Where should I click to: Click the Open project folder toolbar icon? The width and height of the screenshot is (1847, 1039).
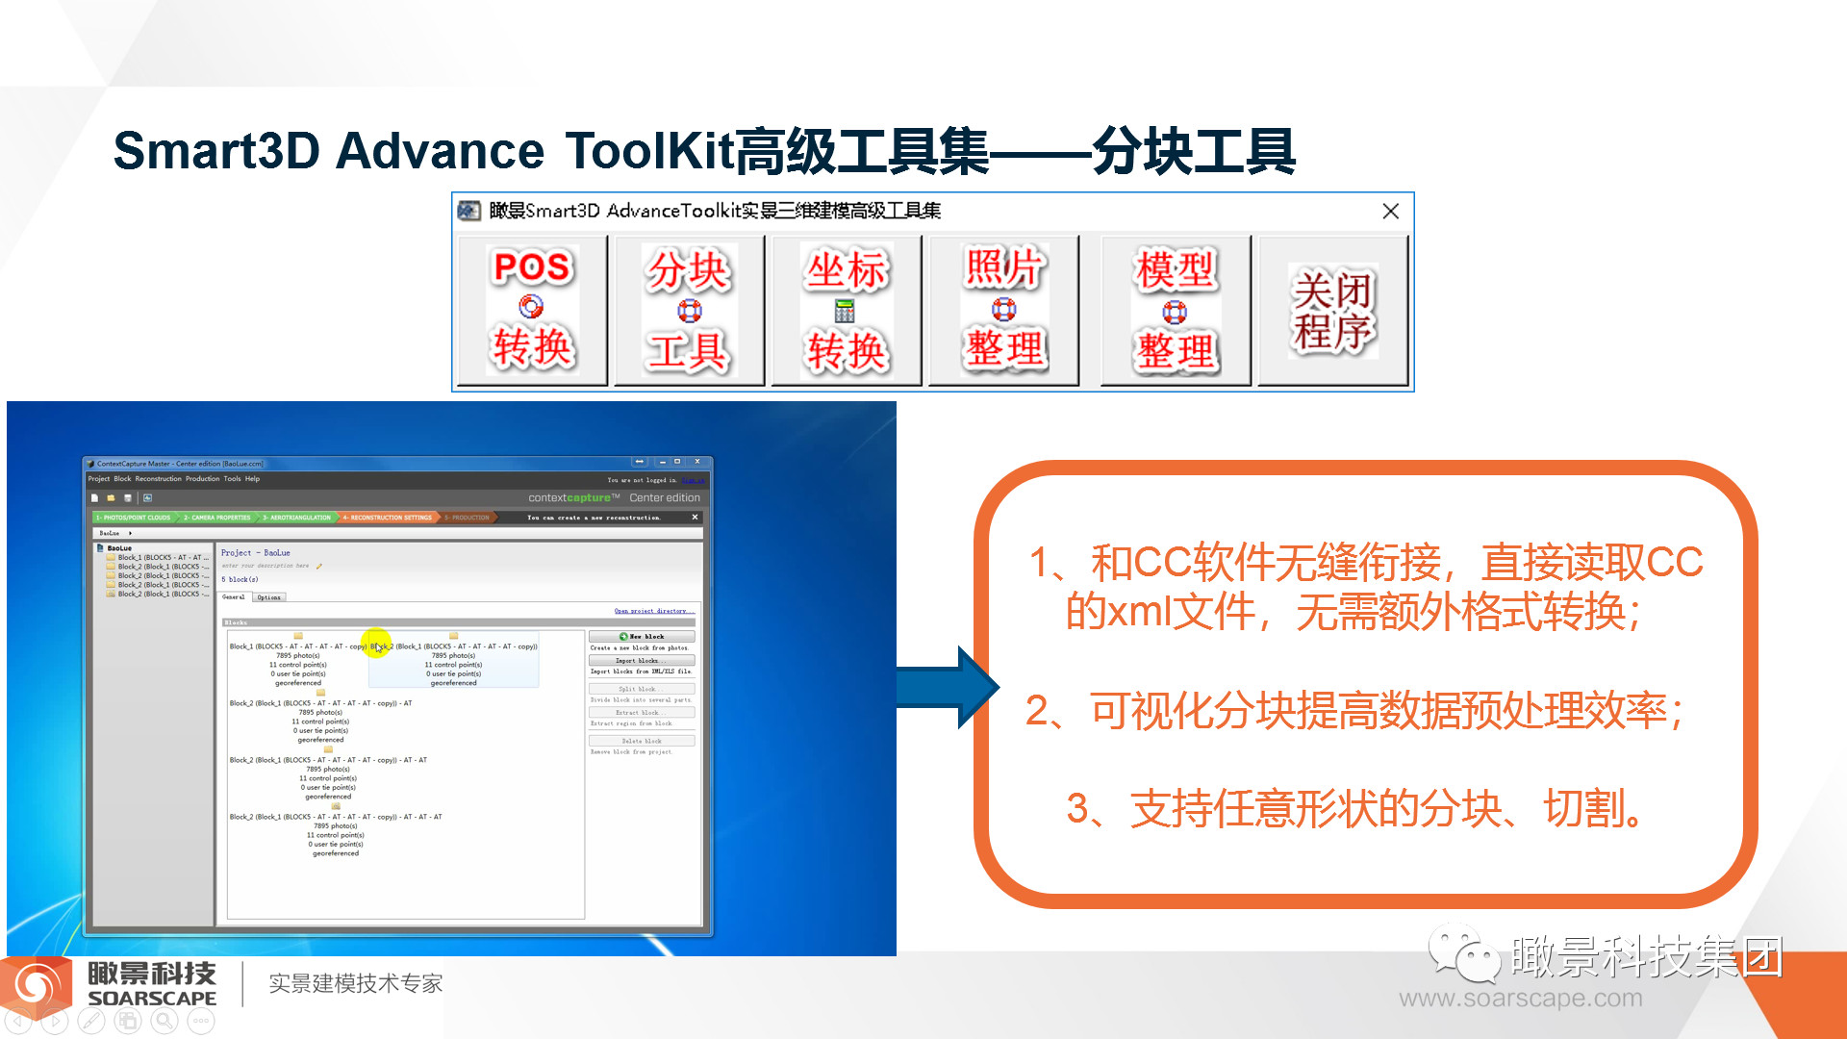pos(111,498)
